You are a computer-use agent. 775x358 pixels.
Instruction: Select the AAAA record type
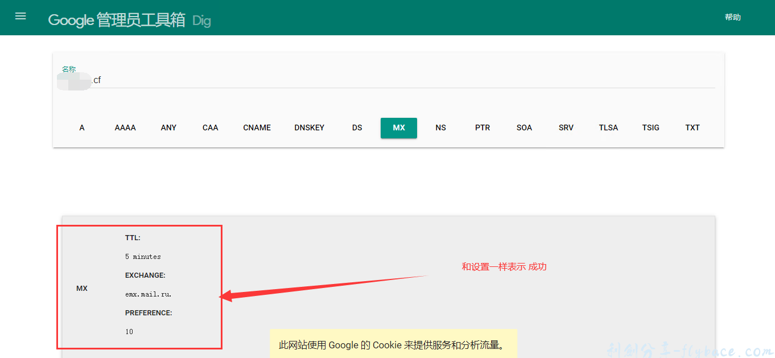tap(125, 127)
